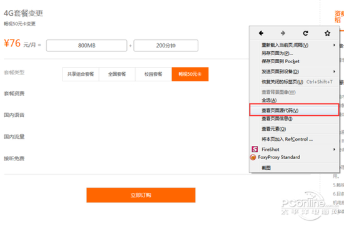The width and height of the screenshot is (344, 226).
Task: Click the ¥76 price text
Action: click(x=13, y=43)
